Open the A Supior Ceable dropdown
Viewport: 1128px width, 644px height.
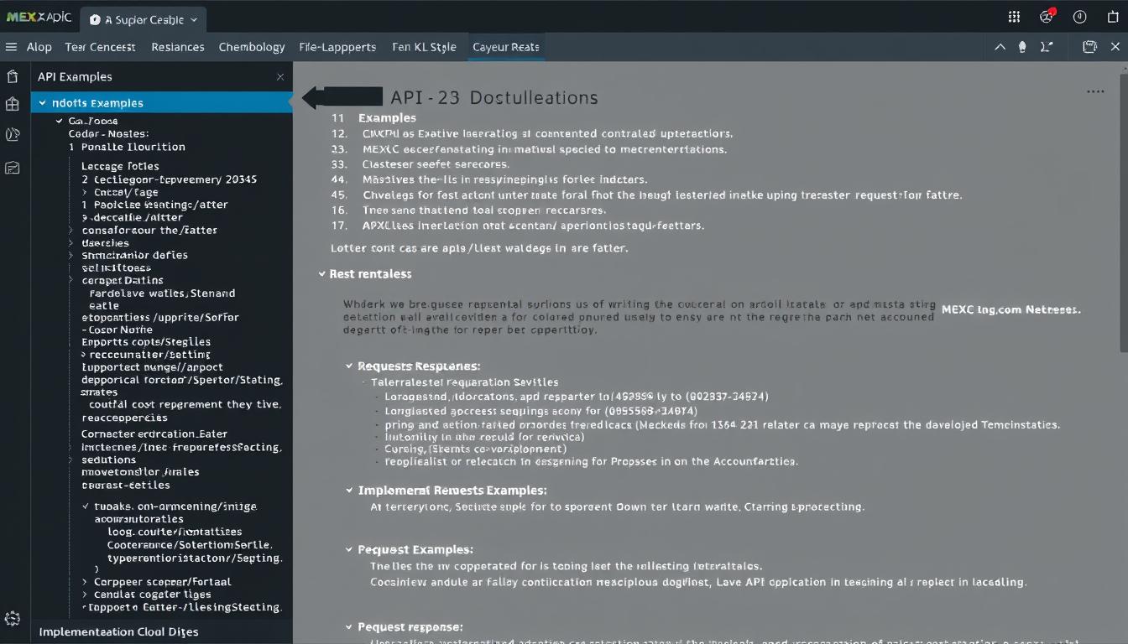144,19
